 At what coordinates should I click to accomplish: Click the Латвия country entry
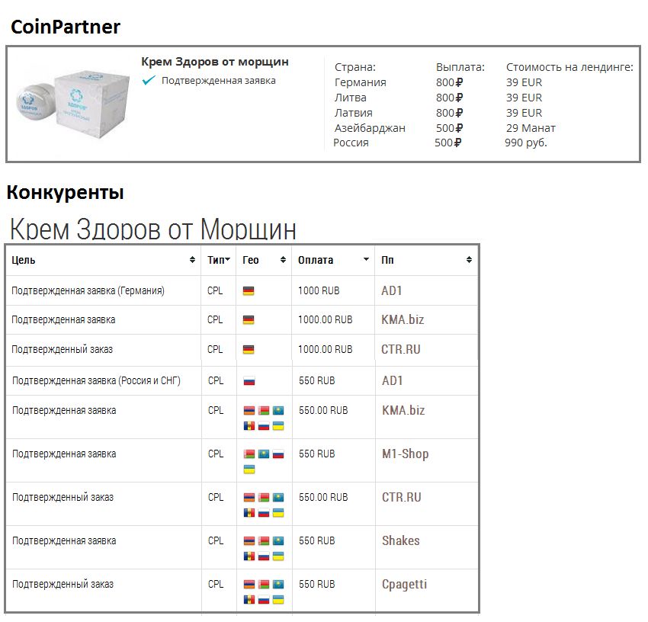pos(353,113)
